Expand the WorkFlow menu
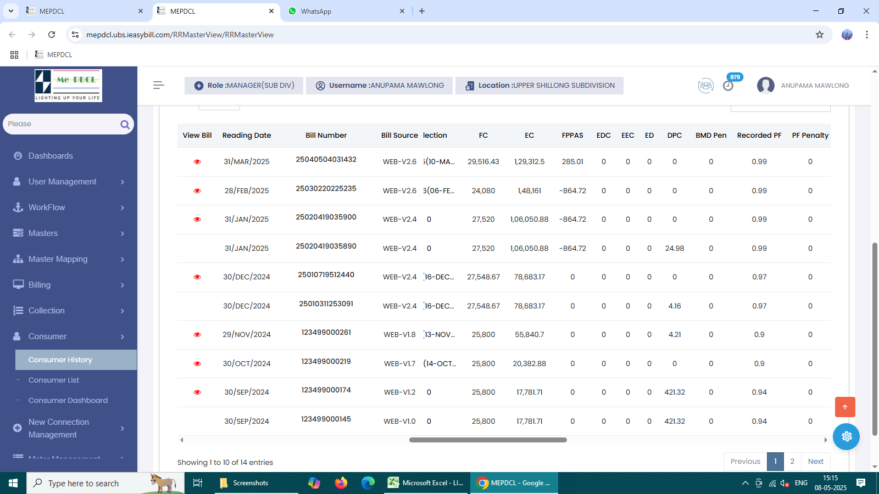879x494 pixels. pos(69,207)
